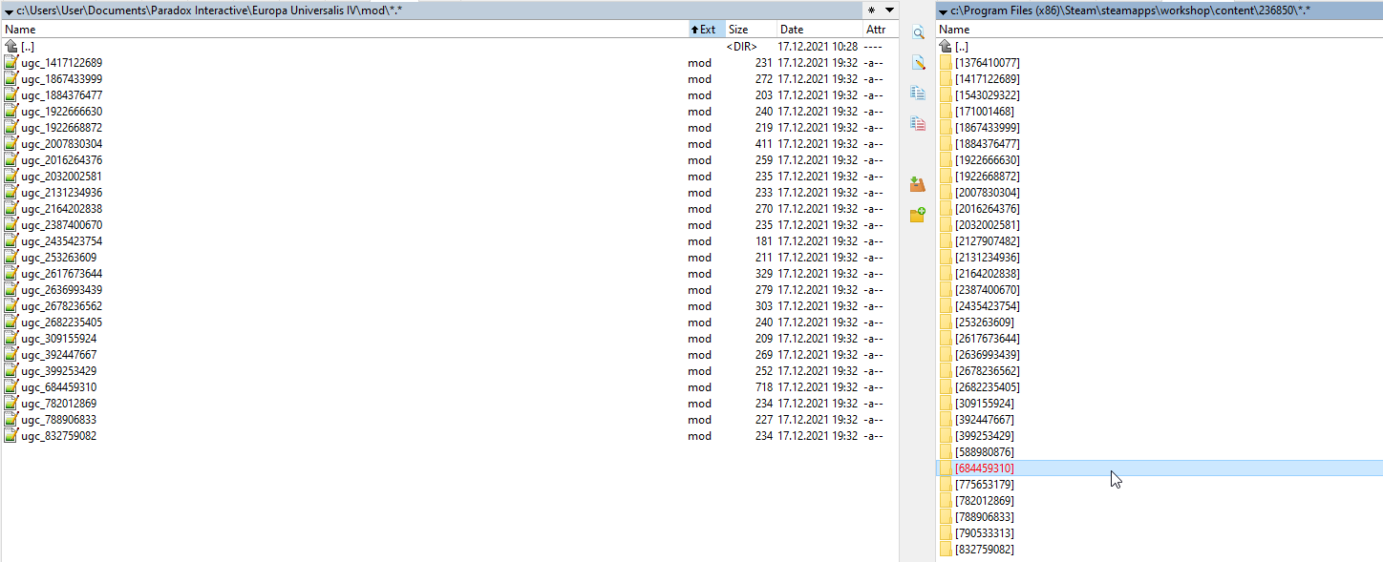Select file ugc_2435423754
1383x562 pixels.
(x=449, y=241)
